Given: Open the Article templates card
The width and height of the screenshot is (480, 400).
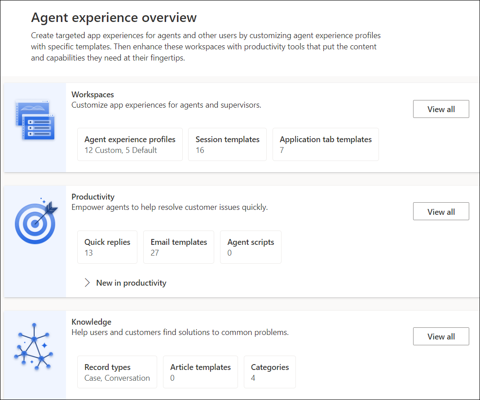Looking at the screenshot, I should (200, 372).
